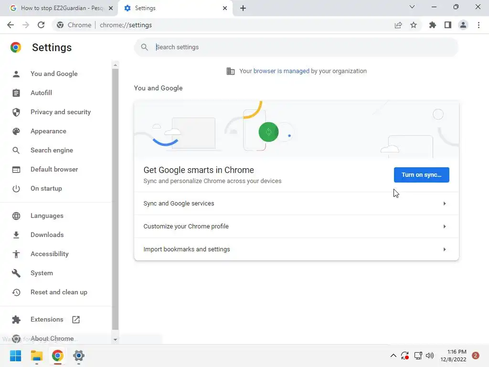Image resolution: width=489 pixels, height=367 pixels.
Task: Open Reset and clean up
Action: point(59,292)
